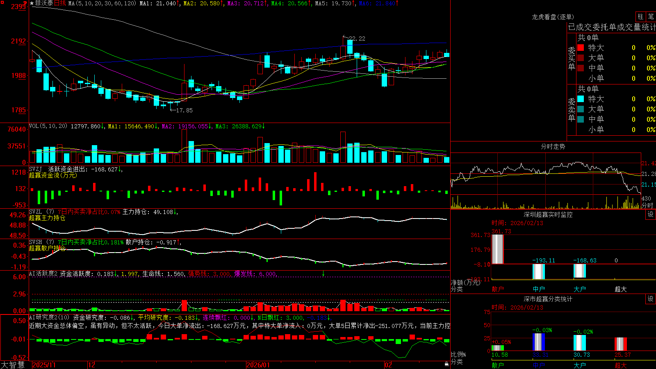Click the 平均研究度: -0.183 value

click(x=166, y=317)
